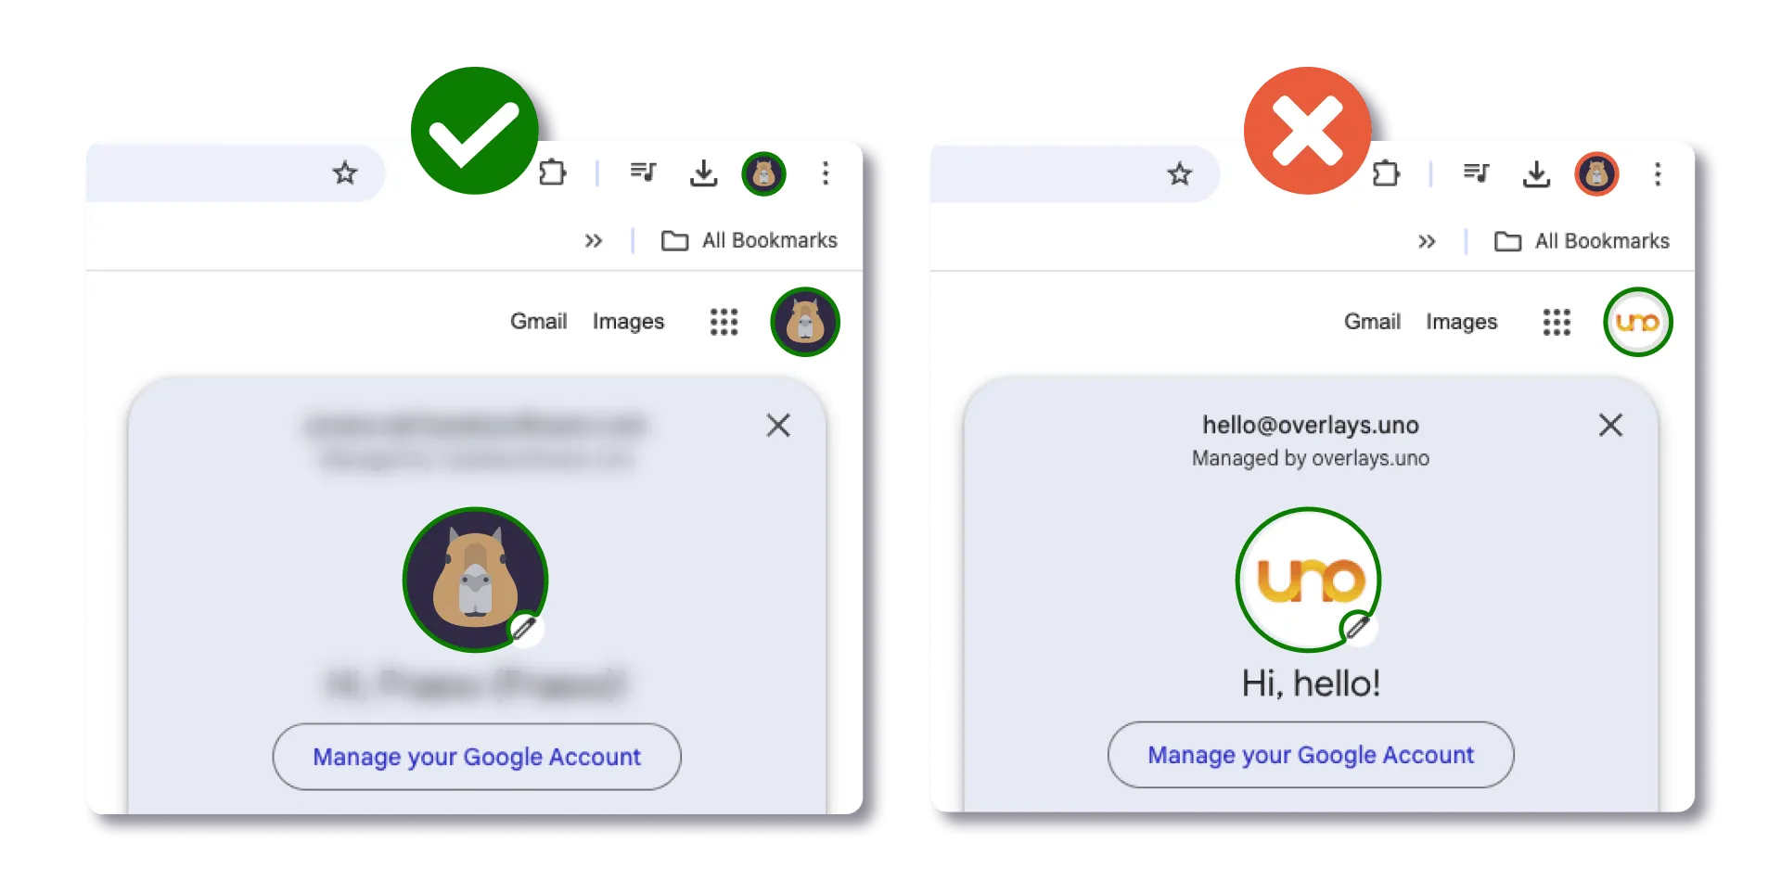Open Google apps grid beside uno avatar

click(1557, 322)
